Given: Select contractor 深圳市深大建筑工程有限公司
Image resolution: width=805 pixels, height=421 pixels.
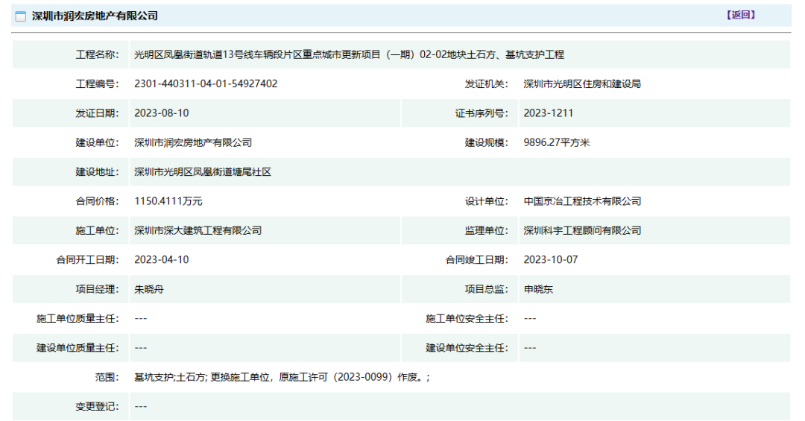Looking at the screenshot, I should click(198, 230).
